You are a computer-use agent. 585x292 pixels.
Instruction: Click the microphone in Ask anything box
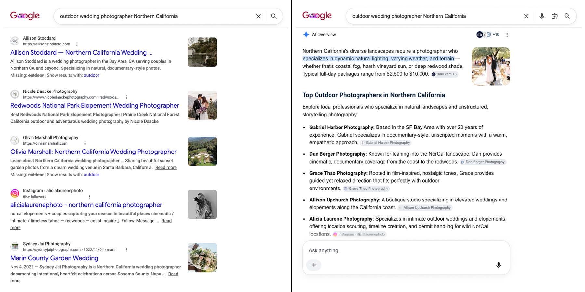click(x=498, y=265)
